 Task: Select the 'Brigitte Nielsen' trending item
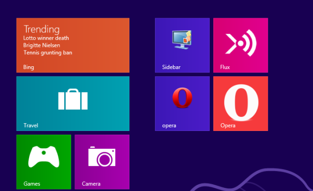[x=42, y=45]
